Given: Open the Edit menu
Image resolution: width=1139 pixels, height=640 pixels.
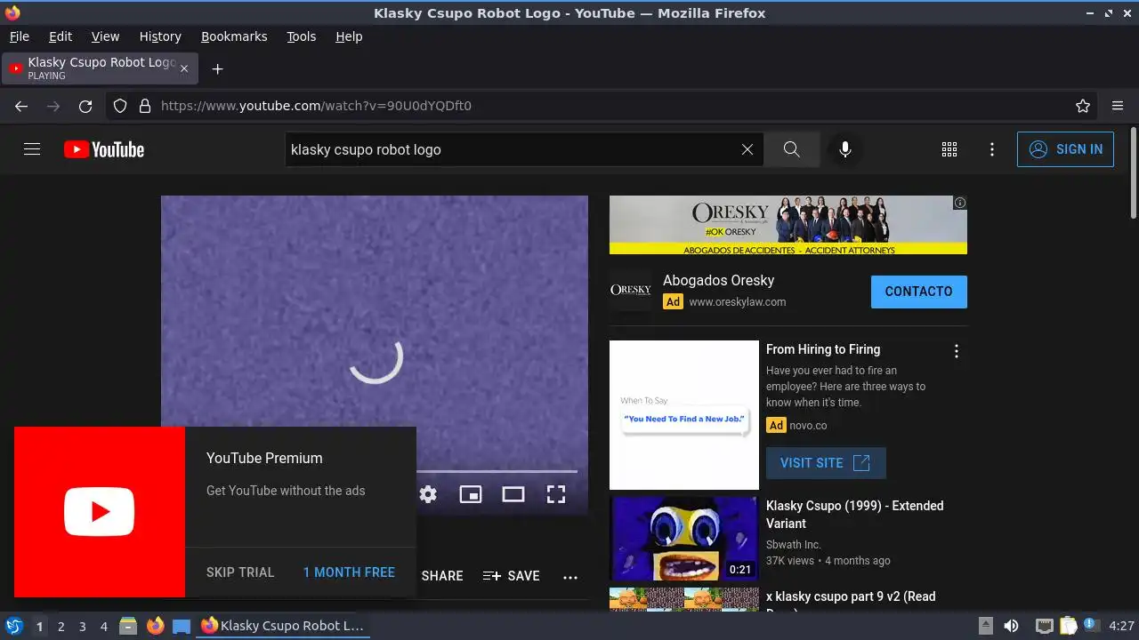Looking at the screenshot, I should click(x=61, y=36).
